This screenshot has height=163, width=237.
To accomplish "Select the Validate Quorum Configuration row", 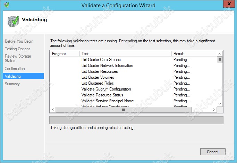I will (x=134, y=89).
